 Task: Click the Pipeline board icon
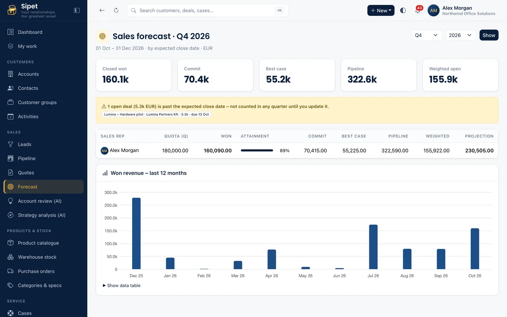pos(11,158)
